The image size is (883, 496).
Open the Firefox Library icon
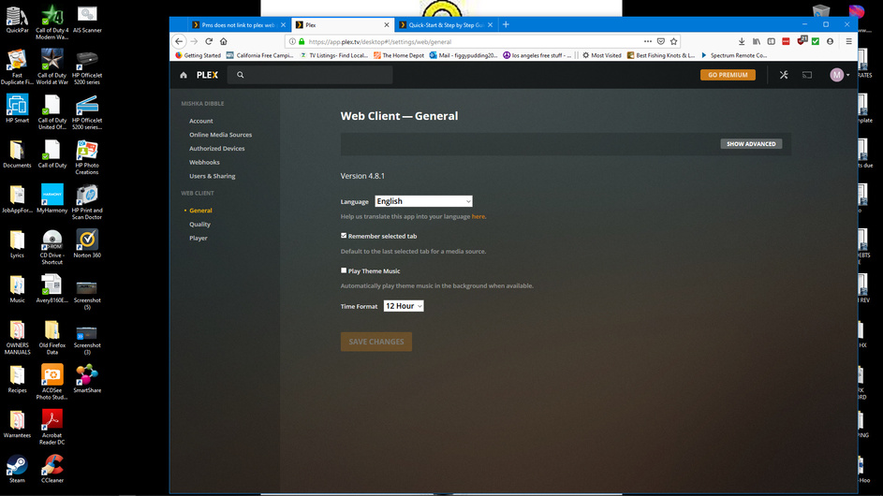(x=757, y=41)
